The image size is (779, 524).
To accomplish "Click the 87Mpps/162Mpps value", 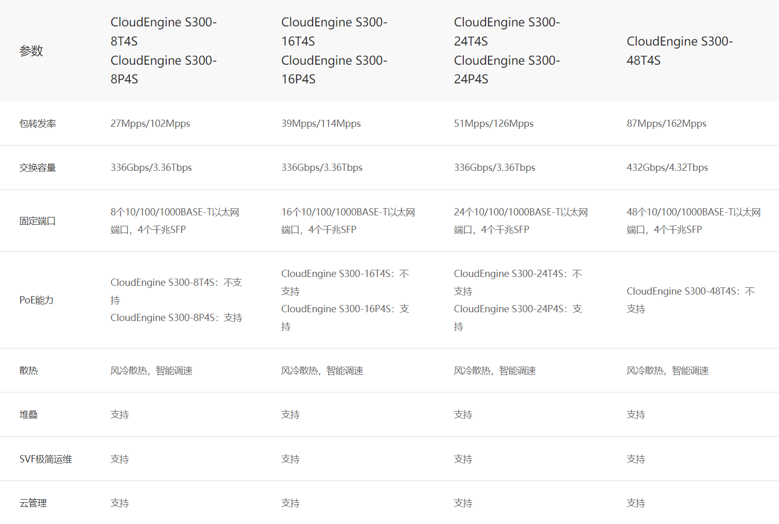I will point(666,124).
